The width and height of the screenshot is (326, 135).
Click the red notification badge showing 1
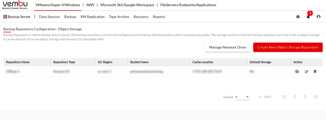[x=310, y=13]
